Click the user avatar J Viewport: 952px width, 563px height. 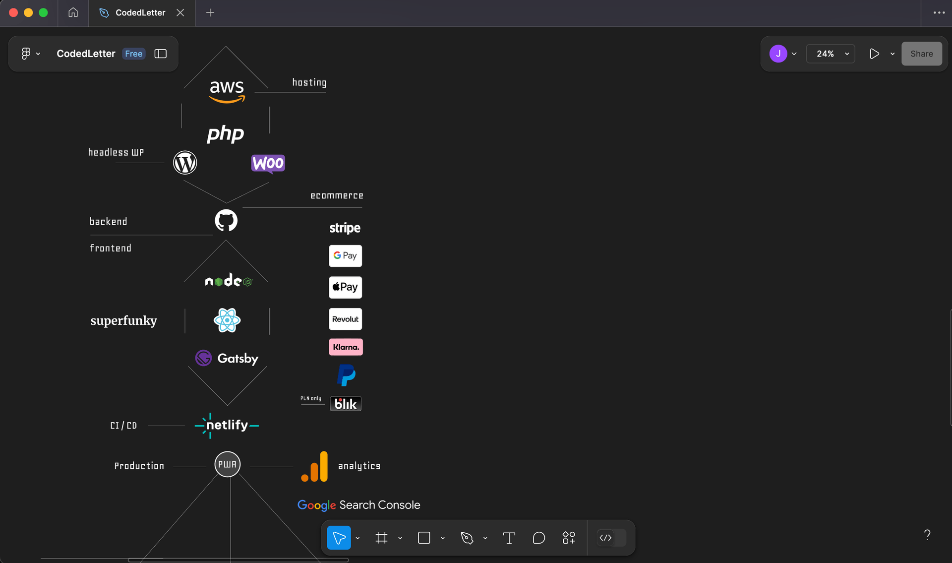tap(778, 54)
